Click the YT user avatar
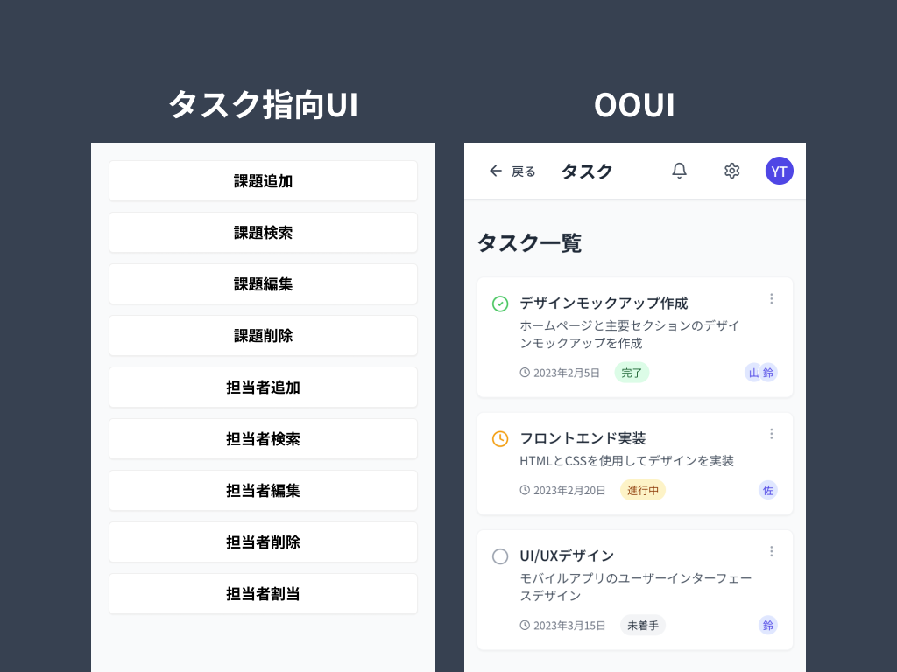The width and height of the screenshot is (897, 672). (779, 171)
